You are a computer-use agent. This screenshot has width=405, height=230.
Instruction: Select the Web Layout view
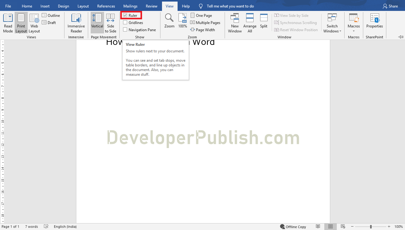[x=34, y=23]
